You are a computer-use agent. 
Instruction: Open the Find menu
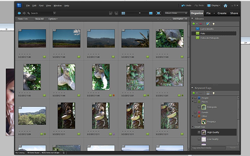pos(41,6)
